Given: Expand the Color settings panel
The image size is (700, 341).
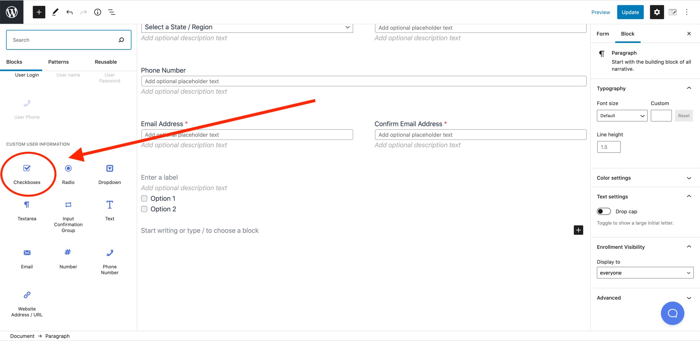Looking at the screenshot, I should point(645,178).
